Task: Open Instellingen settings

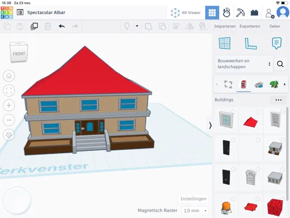Action: (x=194, y=199)
